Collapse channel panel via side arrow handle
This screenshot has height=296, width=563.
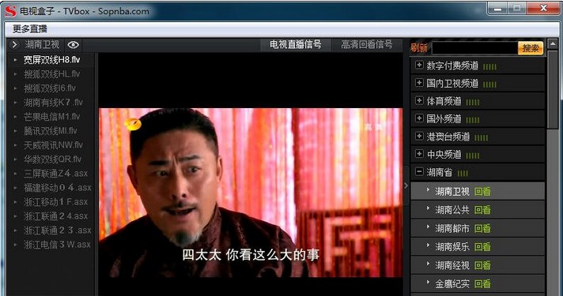[x=406, y=185]
